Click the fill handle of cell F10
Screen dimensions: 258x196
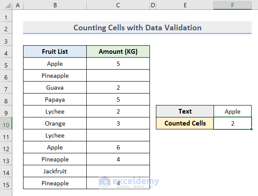251,129
